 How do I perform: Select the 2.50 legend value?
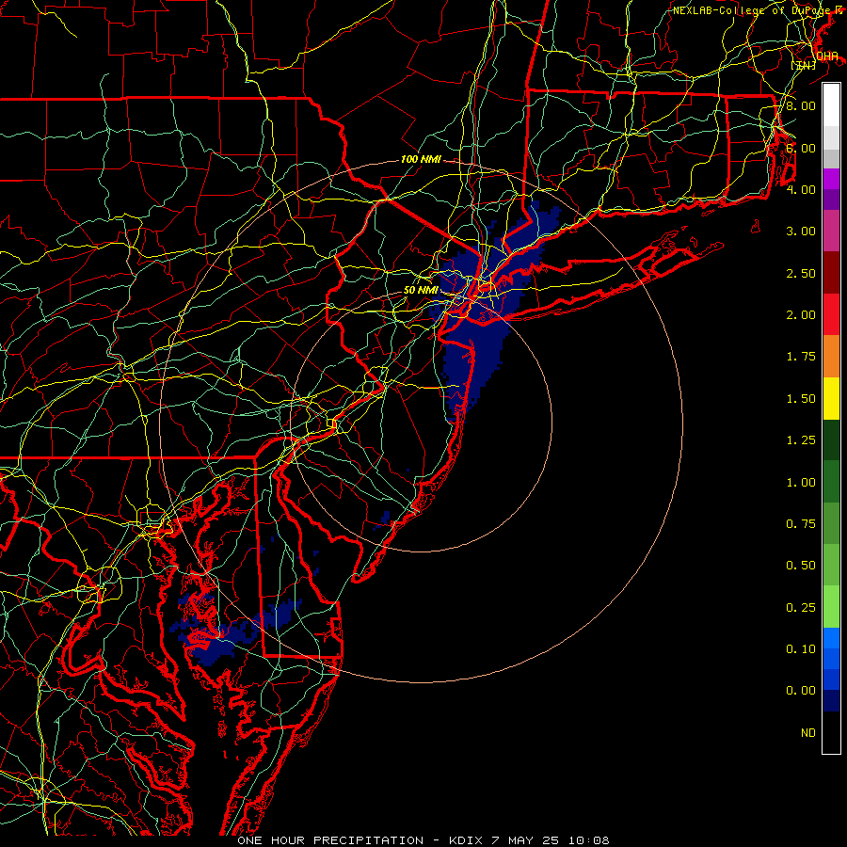(x=801, y=273)
